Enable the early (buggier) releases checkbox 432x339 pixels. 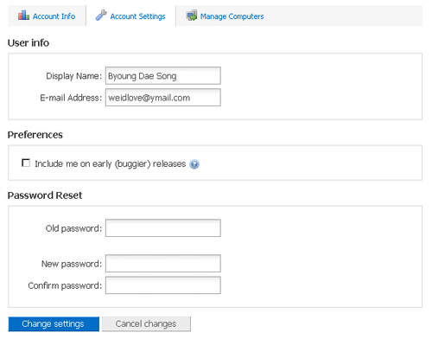(26, 163)
